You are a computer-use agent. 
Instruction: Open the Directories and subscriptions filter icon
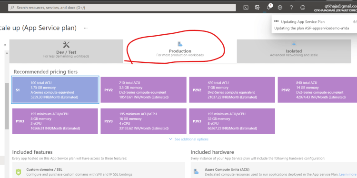coord(257,8)
